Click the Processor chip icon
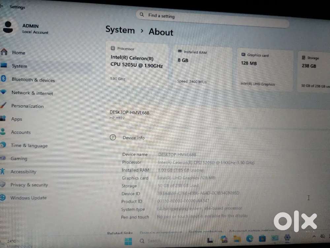 click(x=113, y=48)
